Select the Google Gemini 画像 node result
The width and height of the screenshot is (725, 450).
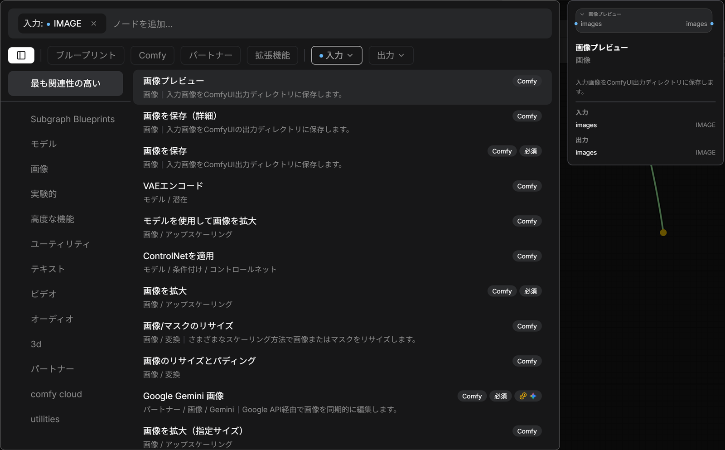[343, 402]
